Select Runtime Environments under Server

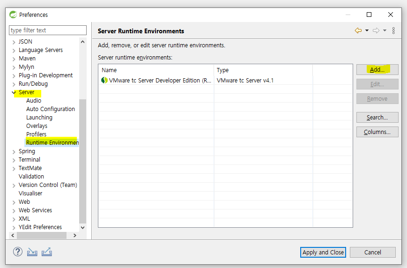[52, 143]
